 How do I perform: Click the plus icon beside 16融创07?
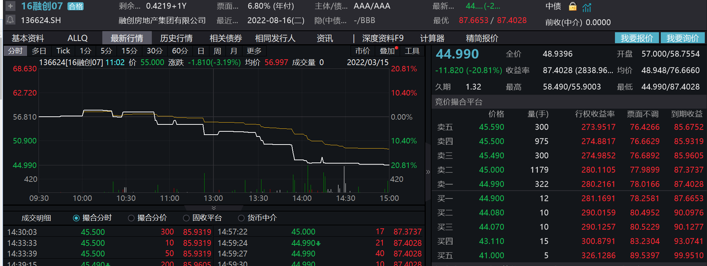click(x=10, y=6)
